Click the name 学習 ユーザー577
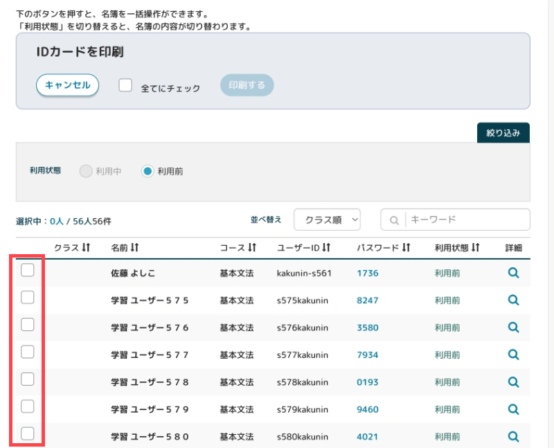 [150, 355]
